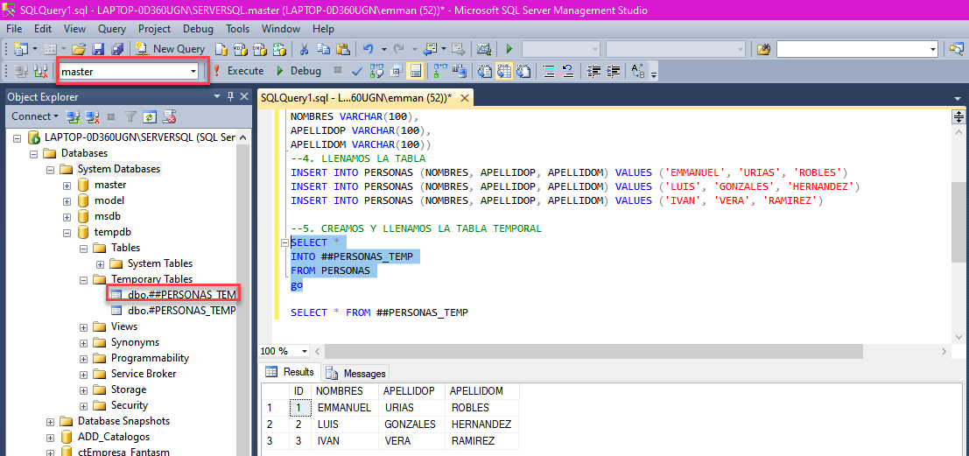Viewport: 969px width, 456px height.
Task: Uncomment the selected lines
Action: 568,71
